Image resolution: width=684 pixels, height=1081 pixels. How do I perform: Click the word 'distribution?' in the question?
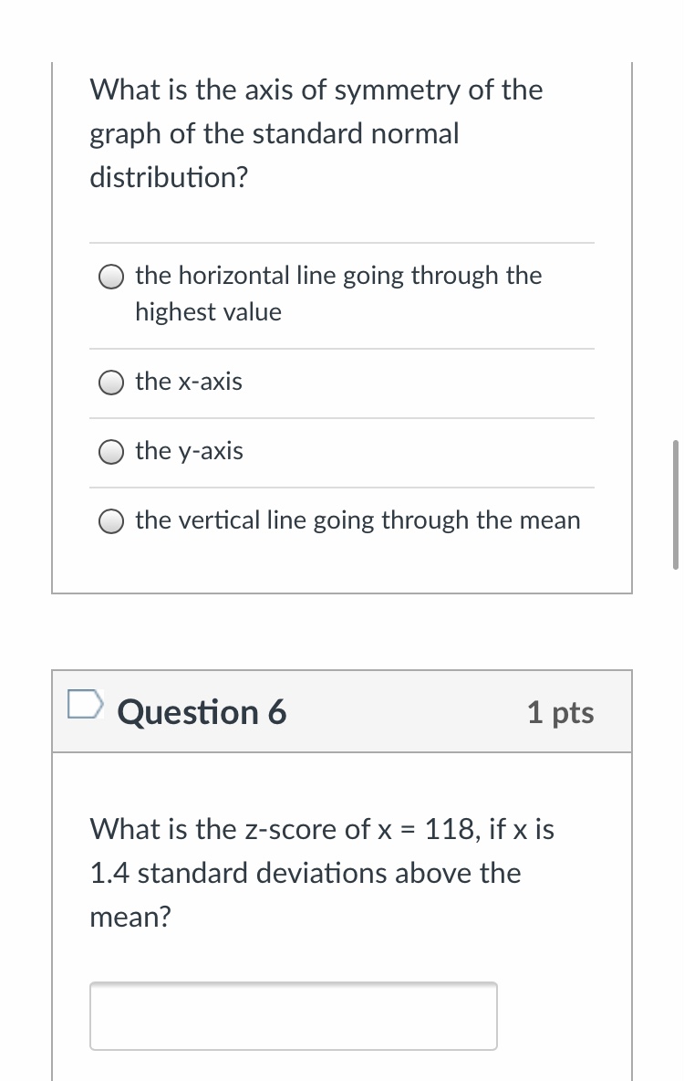pyautogui.click(x=169, y=177)
